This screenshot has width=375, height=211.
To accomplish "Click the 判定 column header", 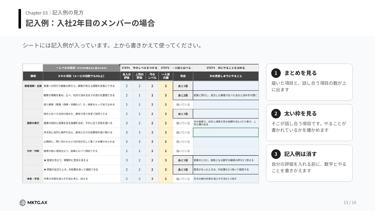I will pos(183,76).
